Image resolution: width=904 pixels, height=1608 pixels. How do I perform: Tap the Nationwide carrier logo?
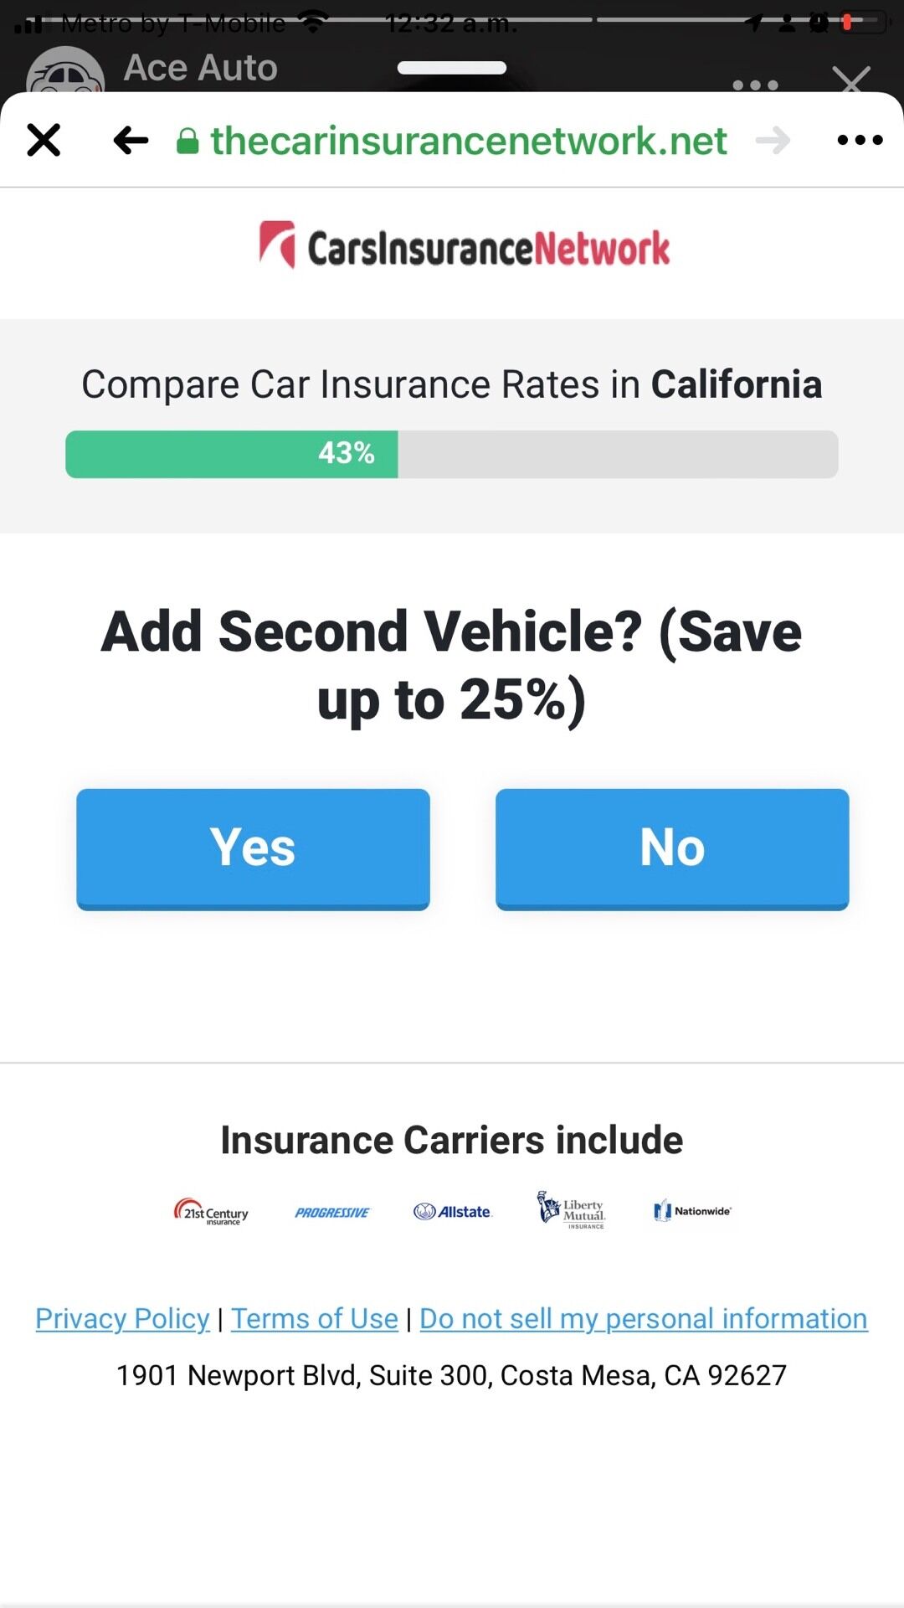click(x=692, y=1211)
